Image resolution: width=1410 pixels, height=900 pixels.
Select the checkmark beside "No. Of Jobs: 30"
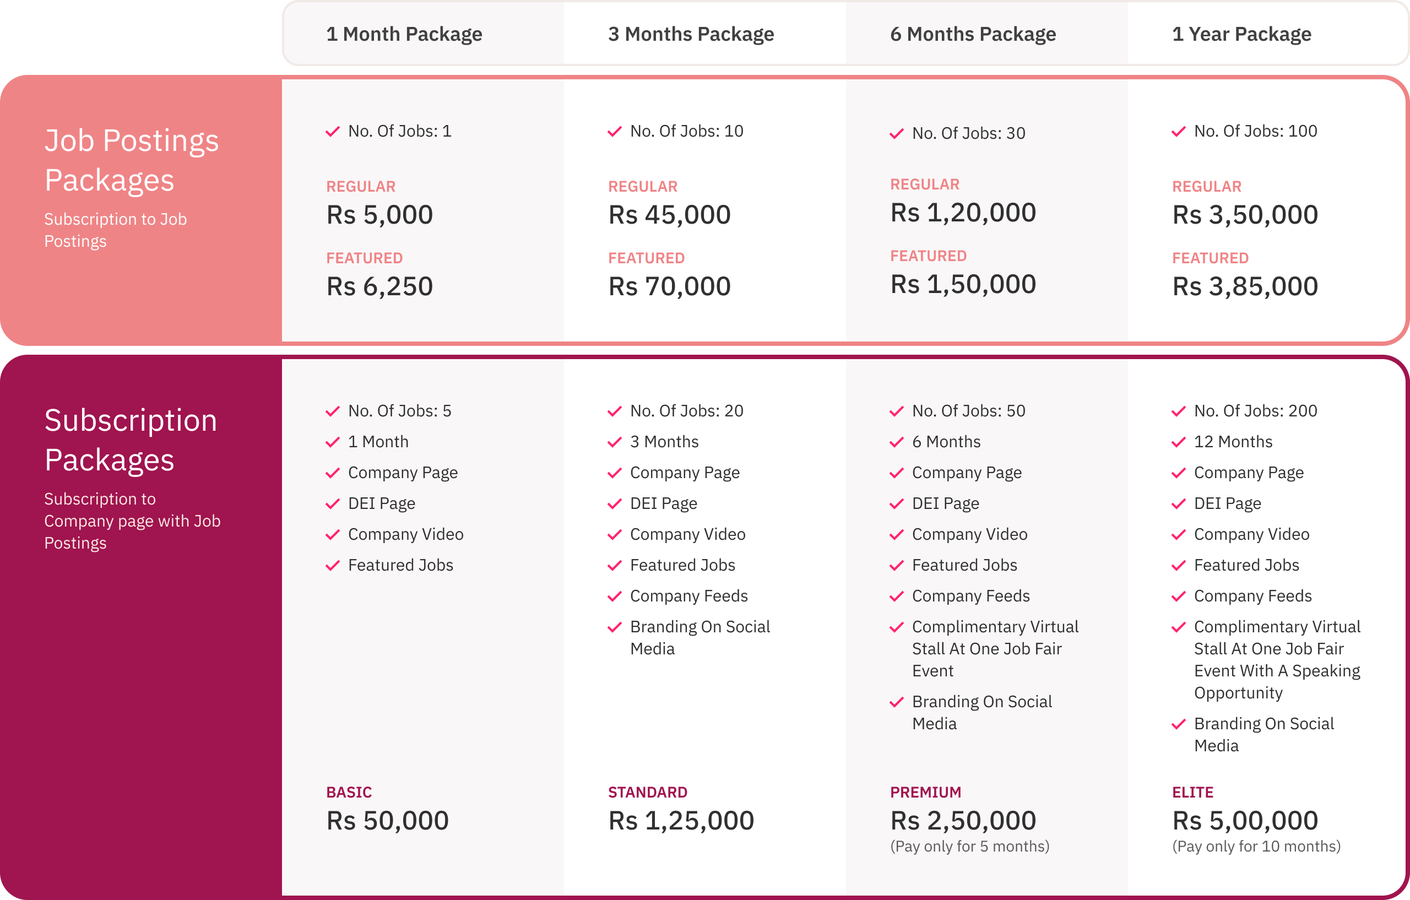pyautogui.click(x=897, y=134)
